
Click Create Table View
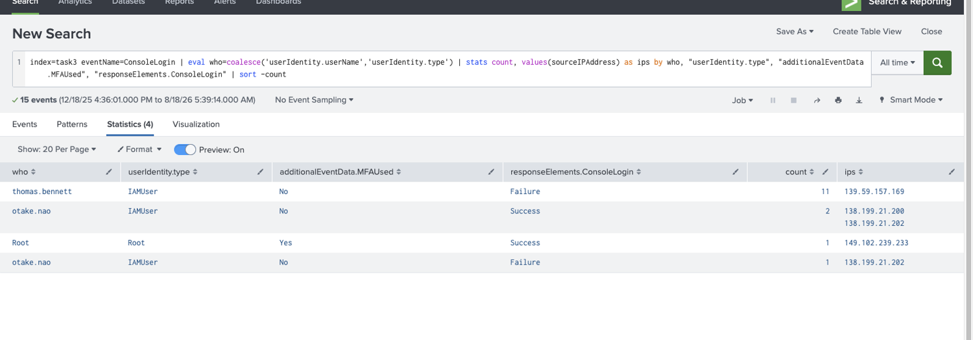pyautogui.click(x=867, y=31)
